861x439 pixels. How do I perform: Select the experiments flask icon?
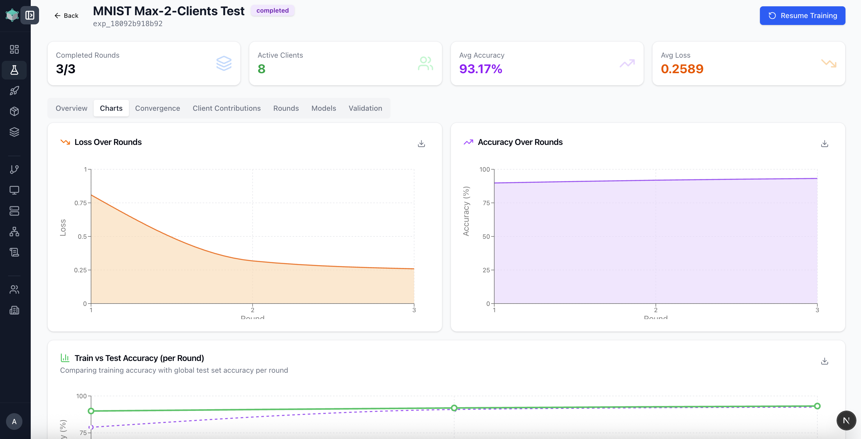(14, 70)
